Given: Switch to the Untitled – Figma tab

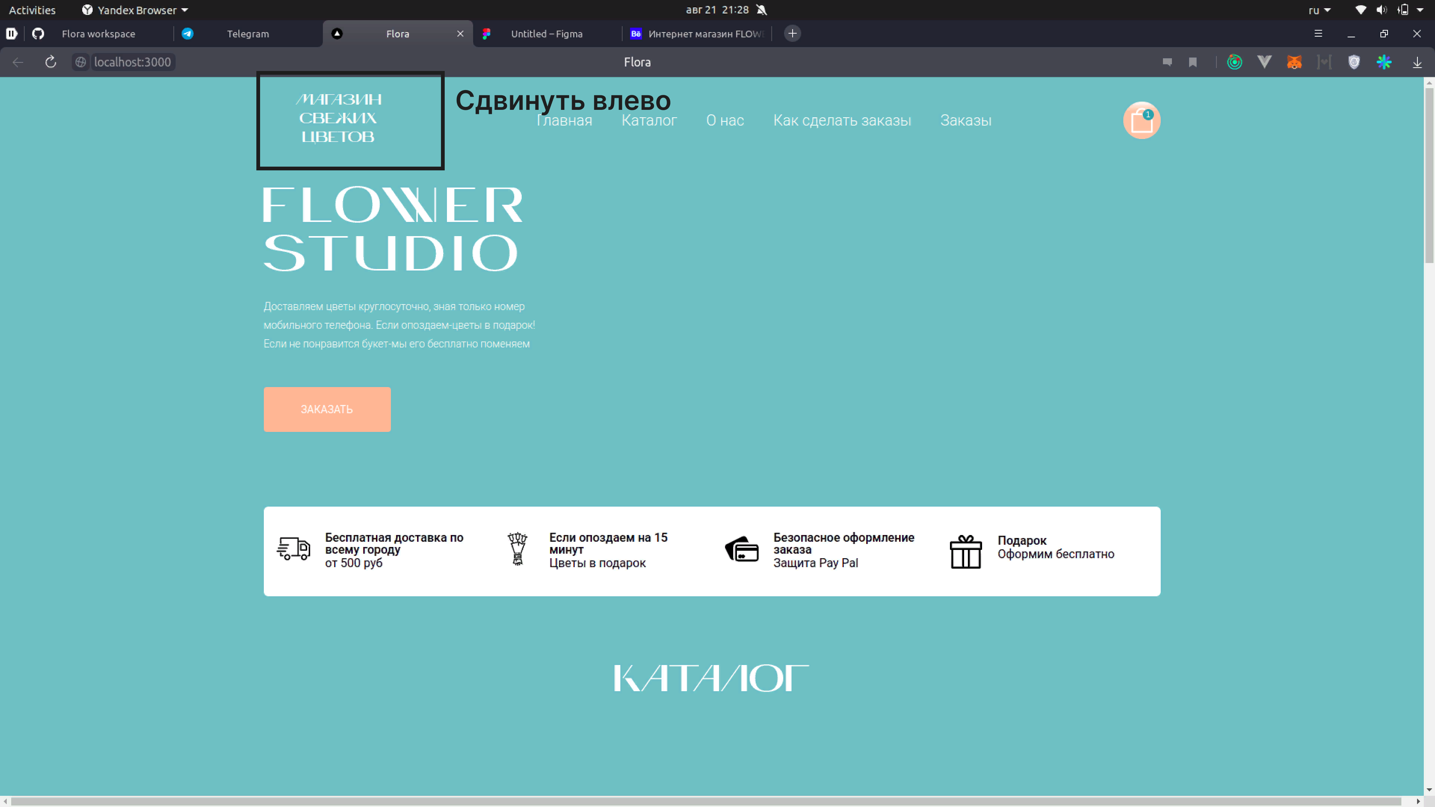Looking at the screenshot, I should tap(546, 34).
